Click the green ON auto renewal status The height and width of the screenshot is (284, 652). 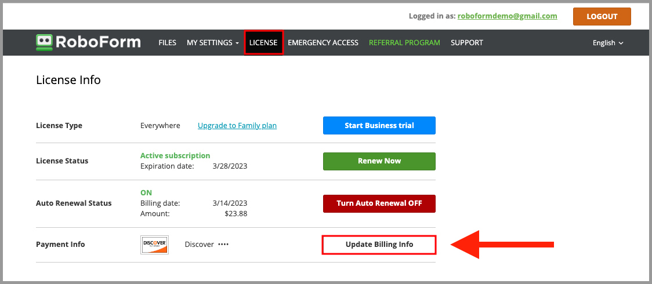pyautogui.click(x=146, y=192)
